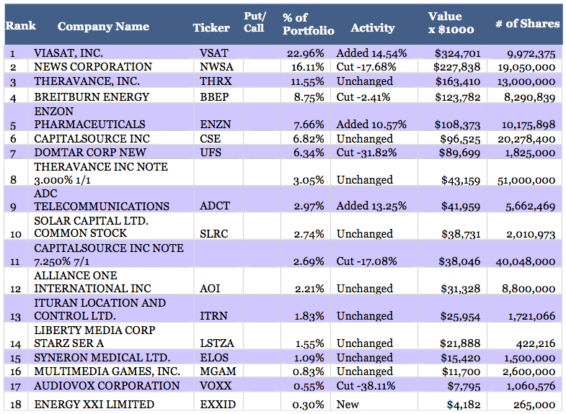Select the VIASAT, INC. company cell
566x414 pixels.
[68, 53]
